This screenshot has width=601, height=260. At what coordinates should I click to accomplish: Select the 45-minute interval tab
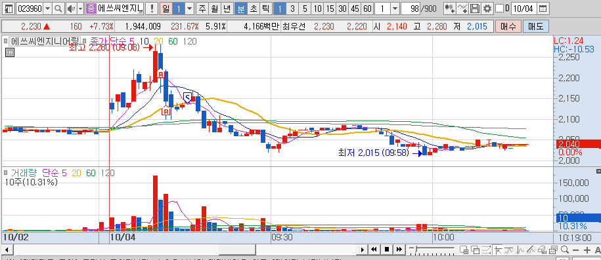tap(355, 8)
